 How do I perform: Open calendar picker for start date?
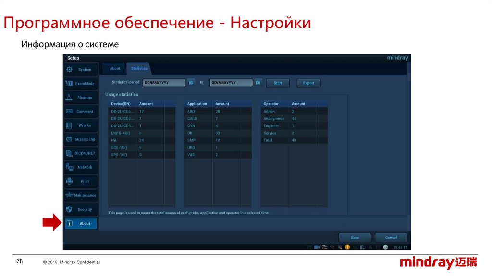191,82
